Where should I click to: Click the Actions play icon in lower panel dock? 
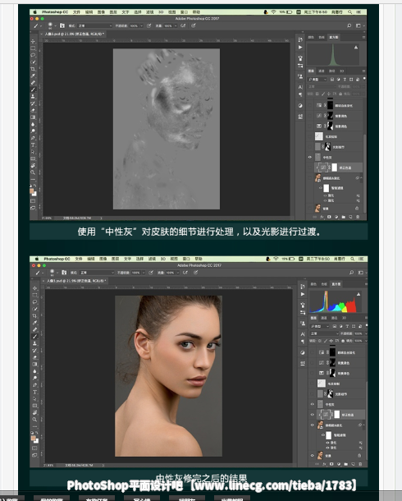303,294
